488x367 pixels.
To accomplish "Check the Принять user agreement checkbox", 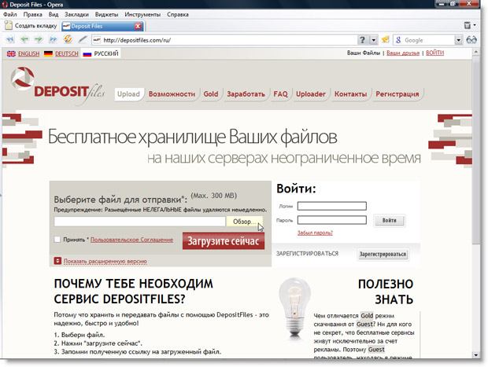I will pos(57,239).
